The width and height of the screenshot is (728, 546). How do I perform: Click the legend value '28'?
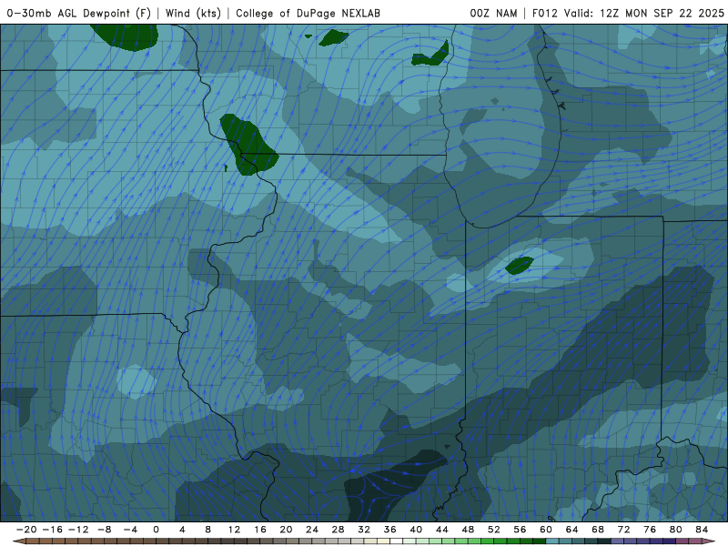(338, 530)
